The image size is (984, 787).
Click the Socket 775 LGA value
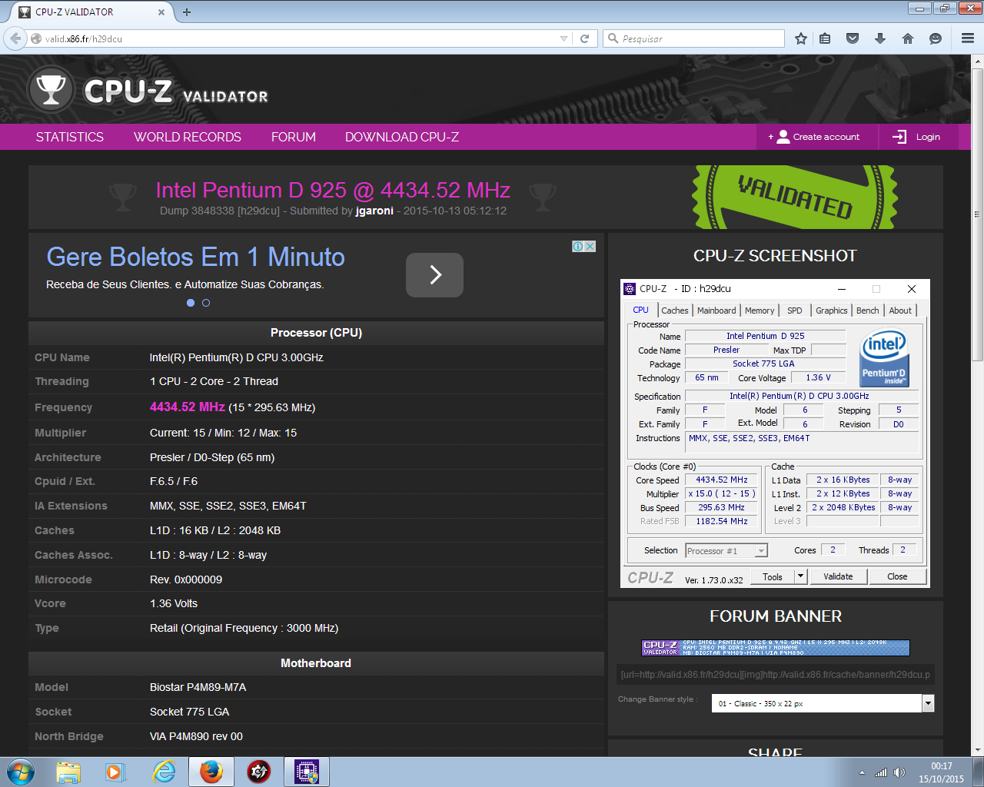click(x=190, y=712)
